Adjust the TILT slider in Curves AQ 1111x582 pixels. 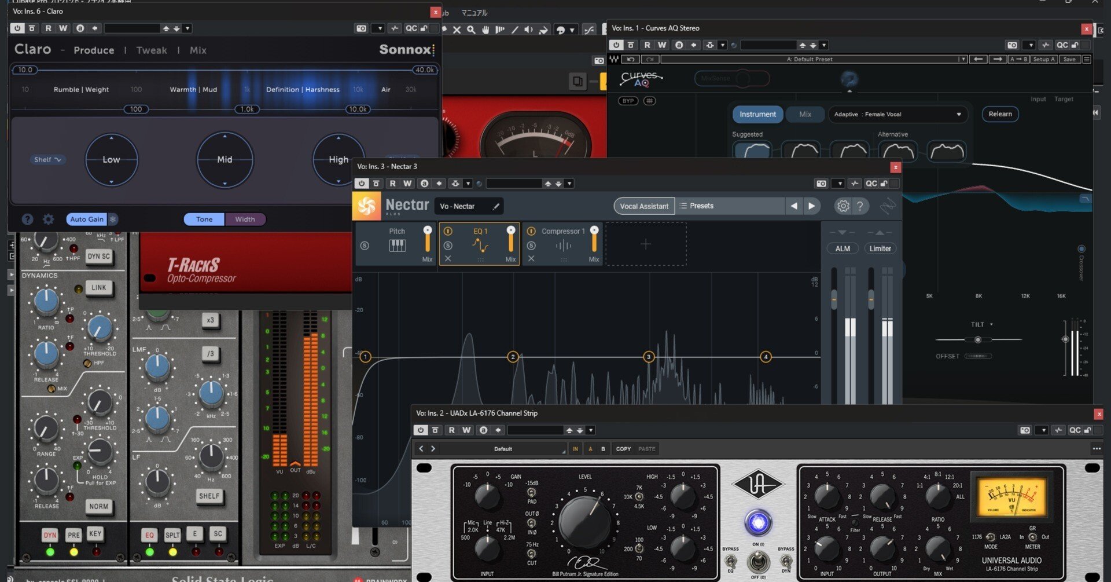978,340
